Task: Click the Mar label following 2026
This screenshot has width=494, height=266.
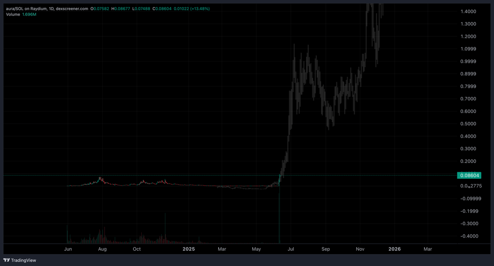Action: [x=428, y=249]
